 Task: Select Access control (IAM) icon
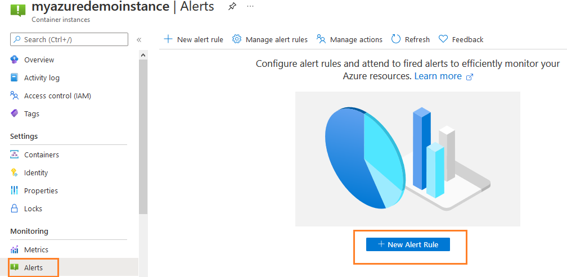(x=15, y=96)
